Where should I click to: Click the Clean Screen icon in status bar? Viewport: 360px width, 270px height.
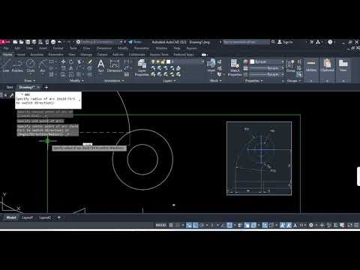(x=349, y=225)
